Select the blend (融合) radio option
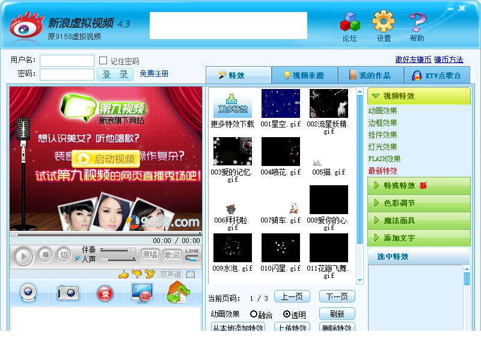This screenshot has height=344, width=481. click(x=253, y=314)
